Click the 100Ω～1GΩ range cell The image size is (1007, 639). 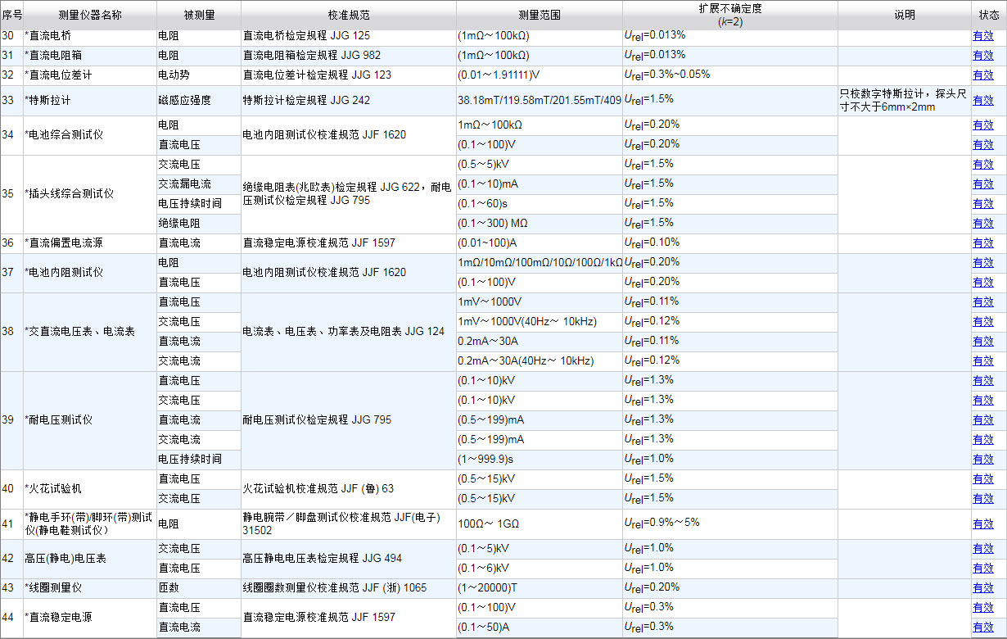tap(539, 524)
